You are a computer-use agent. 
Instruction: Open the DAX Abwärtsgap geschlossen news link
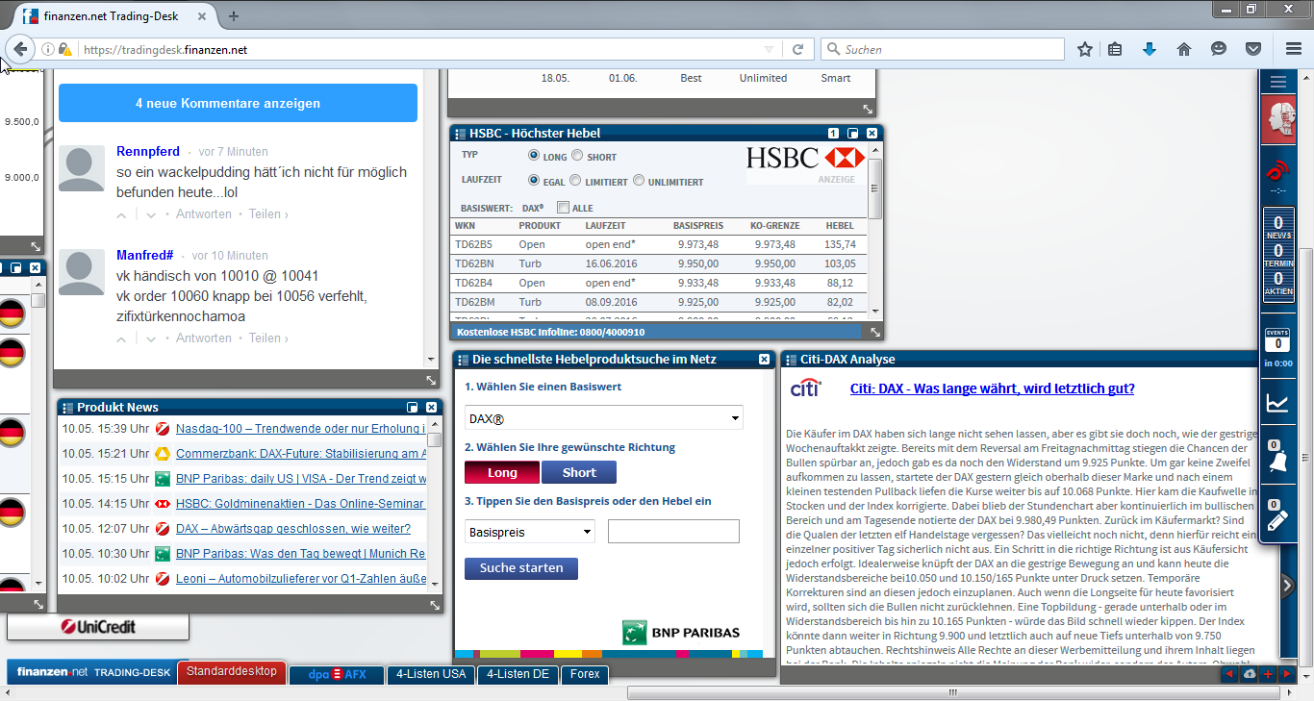tap(293, 529)
